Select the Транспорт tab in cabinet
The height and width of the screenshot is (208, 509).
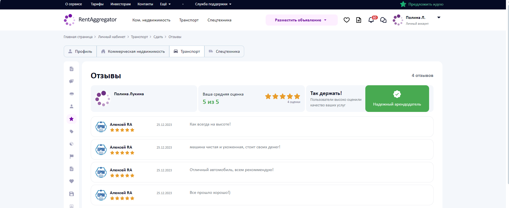187,51
